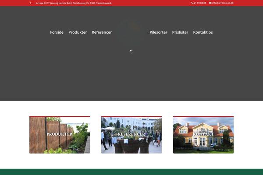The height and width of the screenshot is (175, 263).
Task: Open the Produkter menu item
Action: tap(78, 32)
